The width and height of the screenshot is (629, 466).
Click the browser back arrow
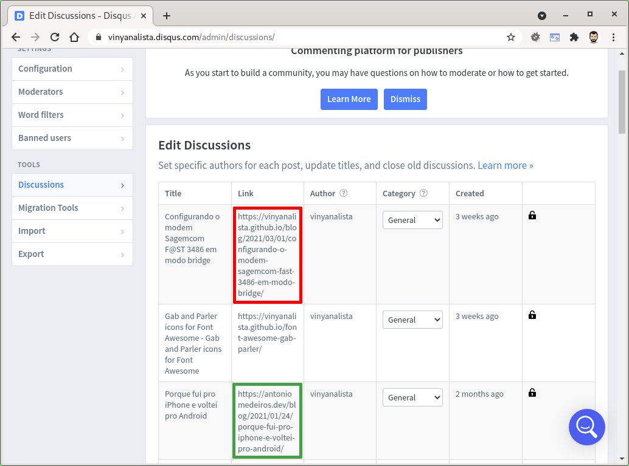coord(16,37)
